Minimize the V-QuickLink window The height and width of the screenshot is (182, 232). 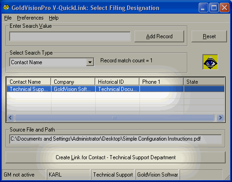click(x=203, y=7)
